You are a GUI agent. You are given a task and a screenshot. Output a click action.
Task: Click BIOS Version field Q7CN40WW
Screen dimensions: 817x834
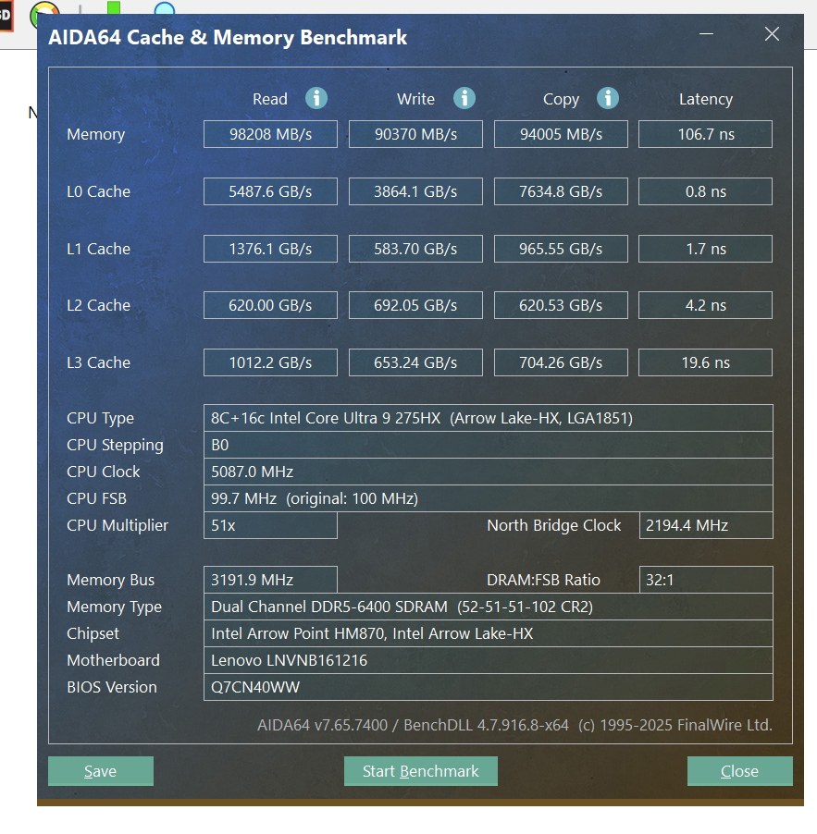pos(488,687)
